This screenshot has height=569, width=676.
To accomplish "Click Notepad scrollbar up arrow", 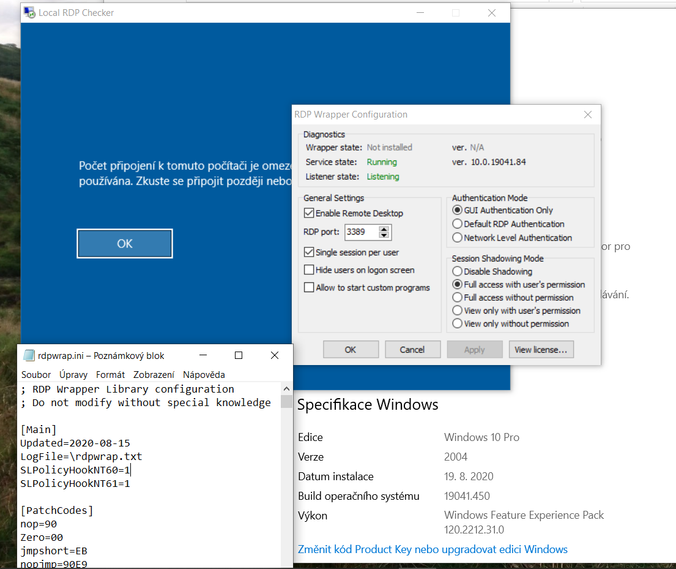I will [287, 388].
